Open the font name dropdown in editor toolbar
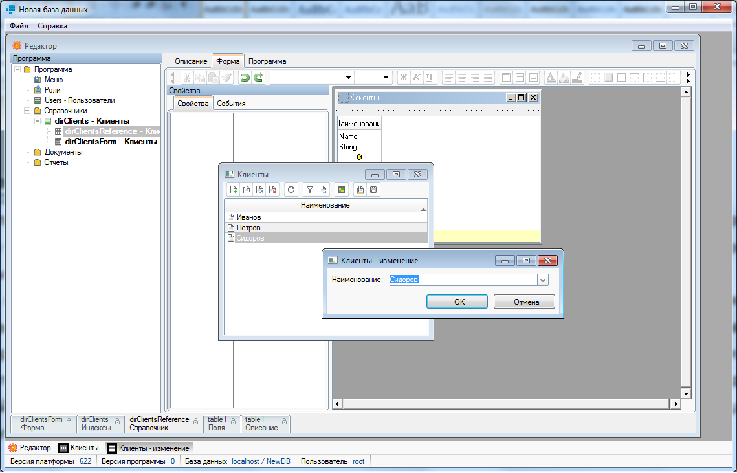737x473 pixels. [349, 78]
